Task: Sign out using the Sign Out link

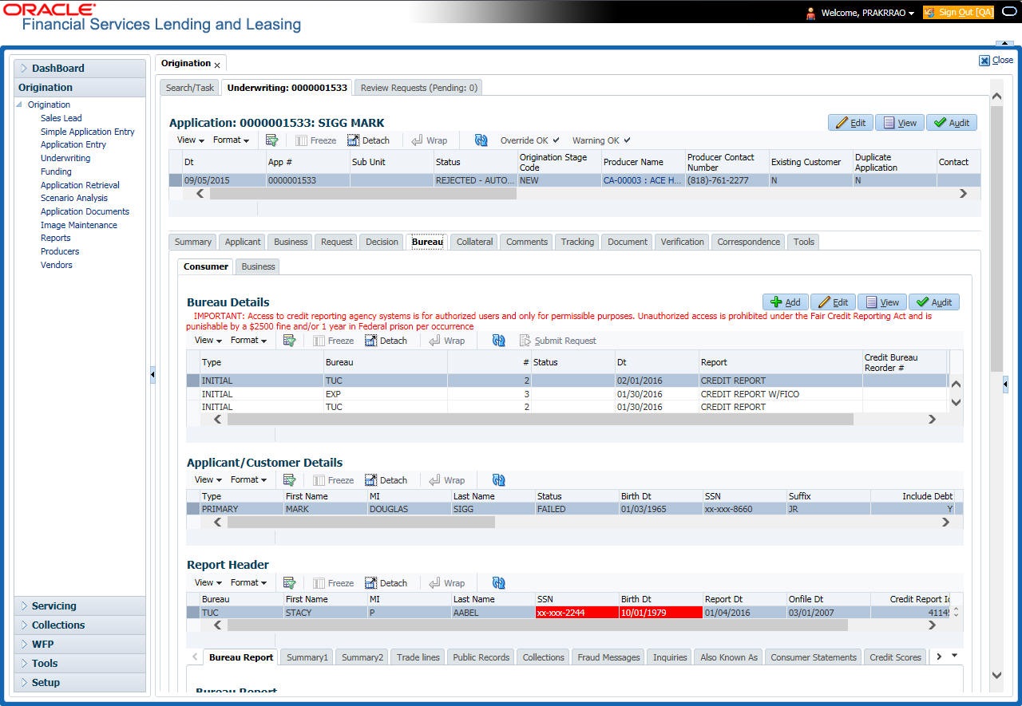Action: tap(958, 13)
